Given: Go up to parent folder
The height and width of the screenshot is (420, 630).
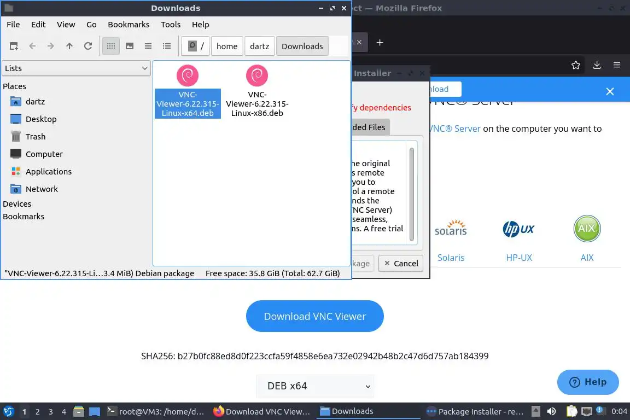Looking at the screenshot, I should [x=69, y=46].
